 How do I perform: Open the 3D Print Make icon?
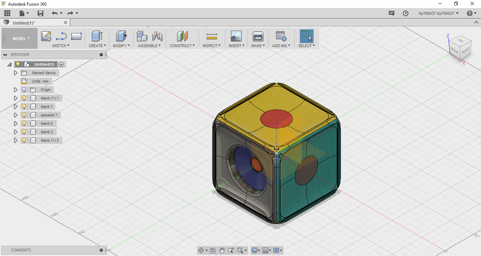[x=258, y=36]
